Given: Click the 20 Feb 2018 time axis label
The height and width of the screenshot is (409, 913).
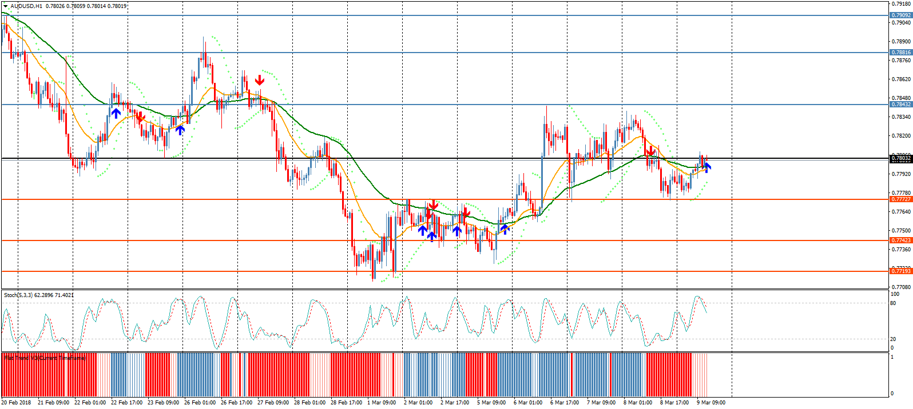Looking at the screenshot, I should pos(17,403).
